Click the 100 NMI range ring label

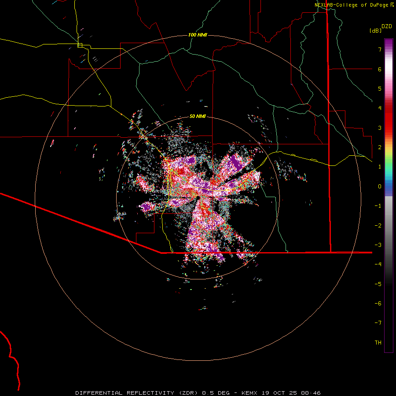point(198,35)
